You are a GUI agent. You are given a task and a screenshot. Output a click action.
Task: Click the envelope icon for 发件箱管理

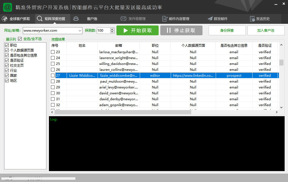click(x=123, y=19)
